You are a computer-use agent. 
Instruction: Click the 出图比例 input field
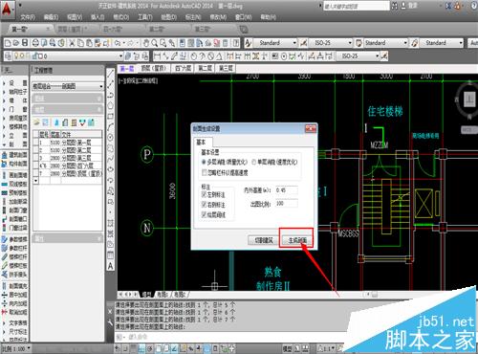287,204
